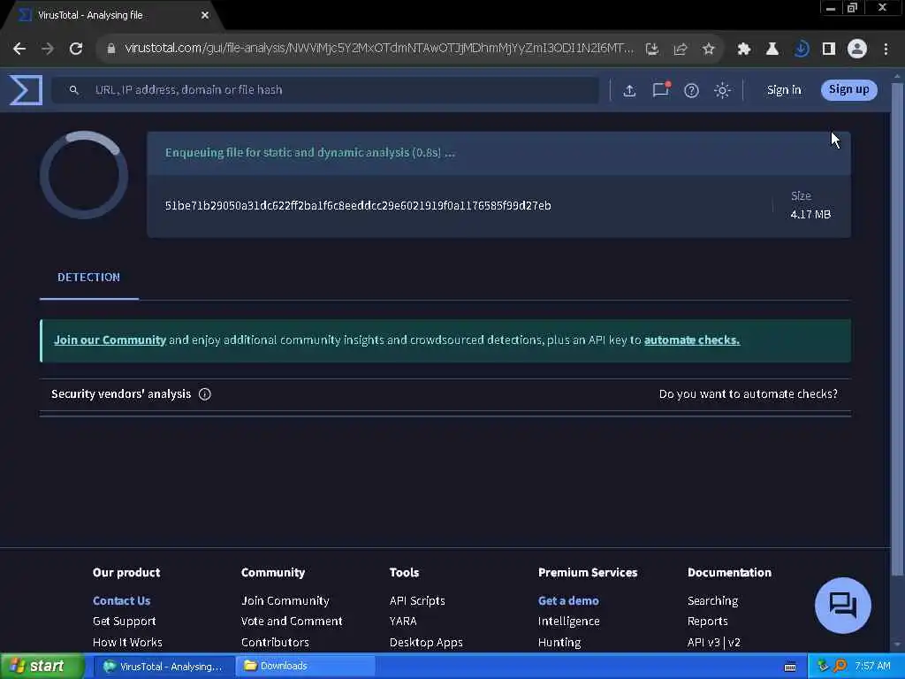Image resolution: width=905 pixels, height=679 pixels.
Task: Click the upload file icon
Action: point(629,90)
